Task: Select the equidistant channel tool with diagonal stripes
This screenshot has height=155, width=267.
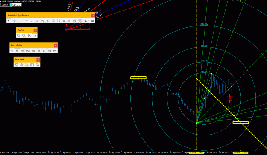Action: [x=69, y=21]
